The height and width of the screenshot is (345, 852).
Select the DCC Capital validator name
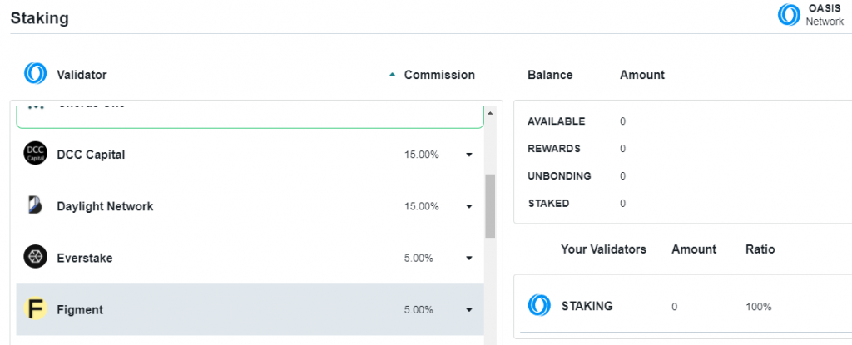[x=91, y=155]
